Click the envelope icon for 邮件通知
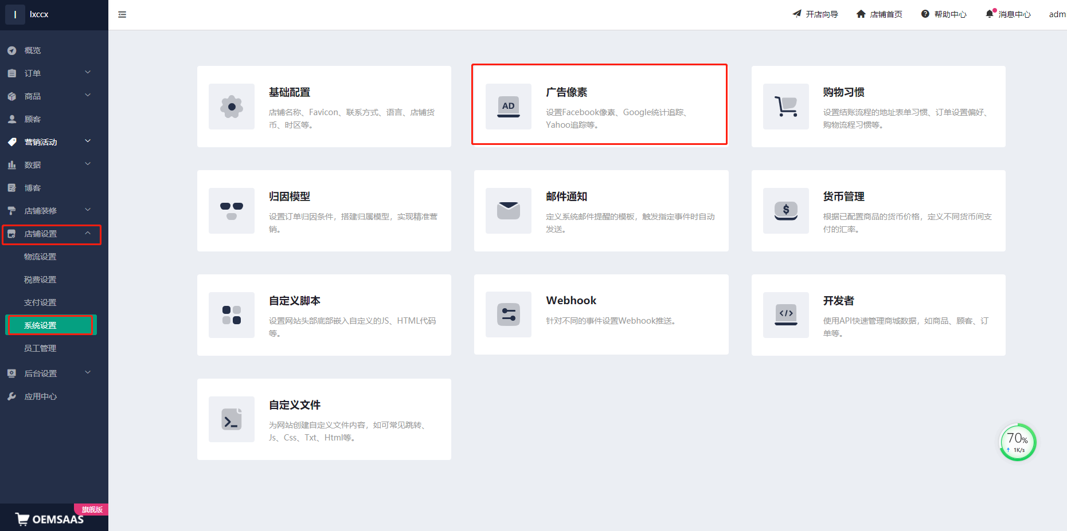The height and width of the screenshot is (531, 1067). (x=509, y=211)
